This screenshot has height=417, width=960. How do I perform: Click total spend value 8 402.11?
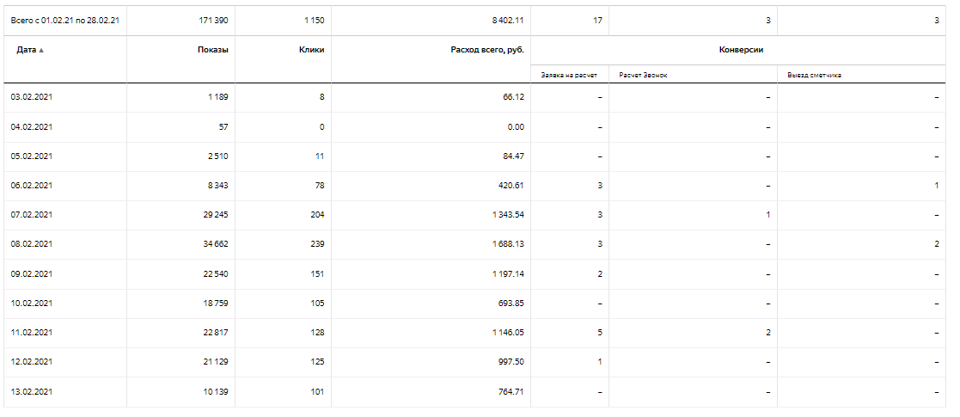pyautogui.click(x=508, y=21)
